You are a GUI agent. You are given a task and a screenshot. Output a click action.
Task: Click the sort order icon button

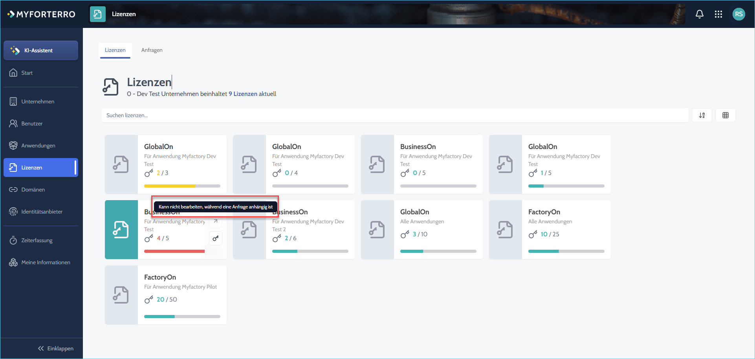pos(702,115)
